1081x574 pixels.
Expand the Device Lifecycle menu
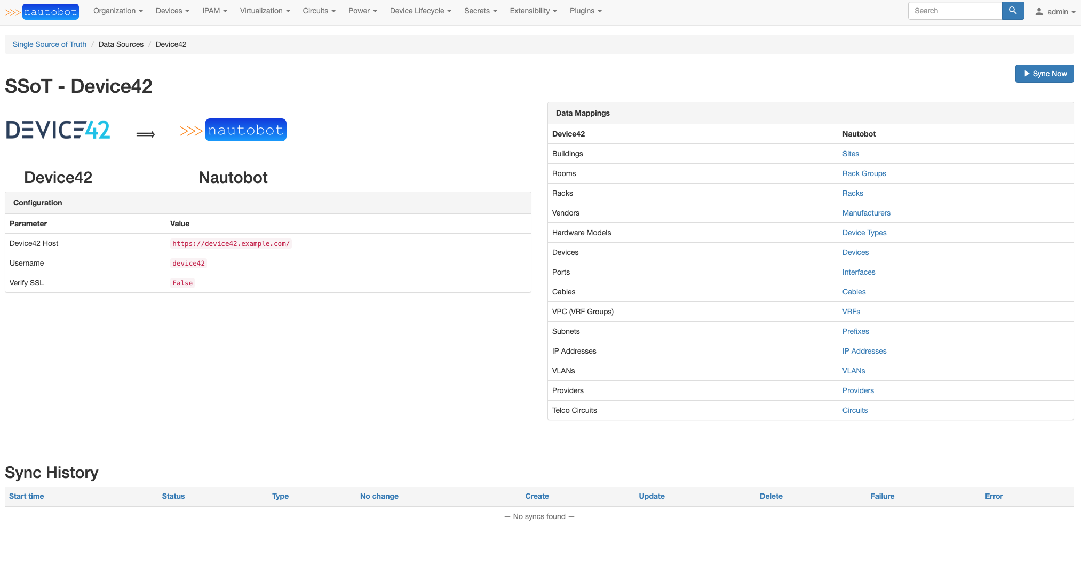(x=420, y=11)
